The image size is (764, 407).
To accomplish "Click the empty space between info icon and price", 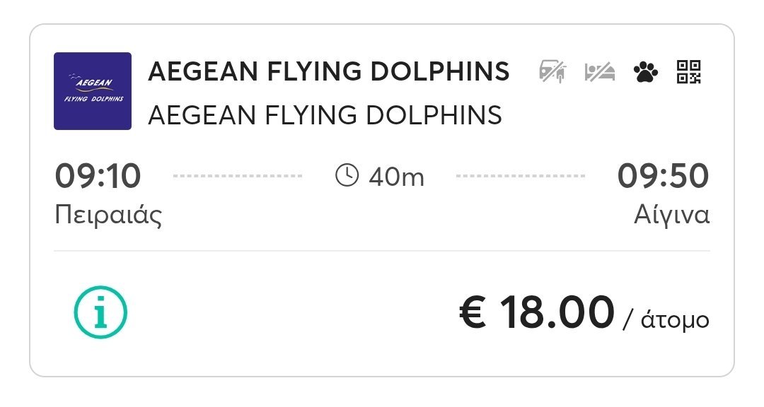I will 292,312.
